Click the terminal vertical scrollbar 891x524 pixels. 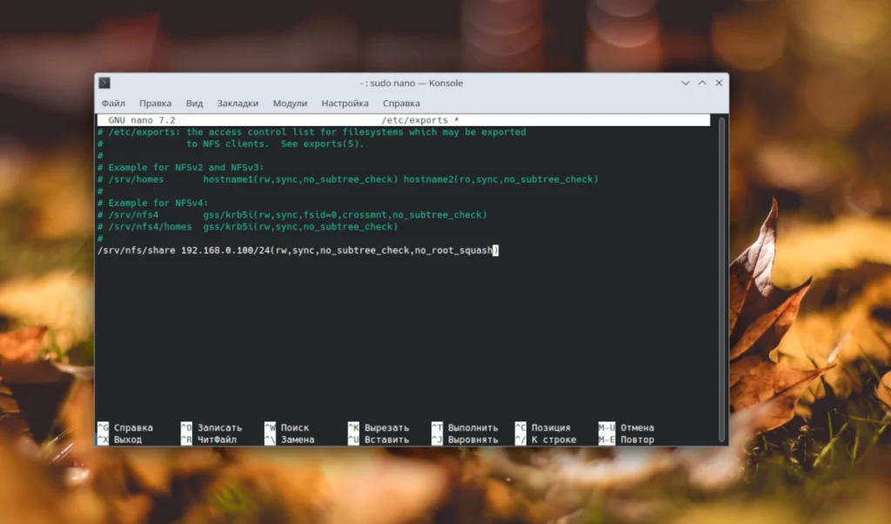tap(721, 279)
